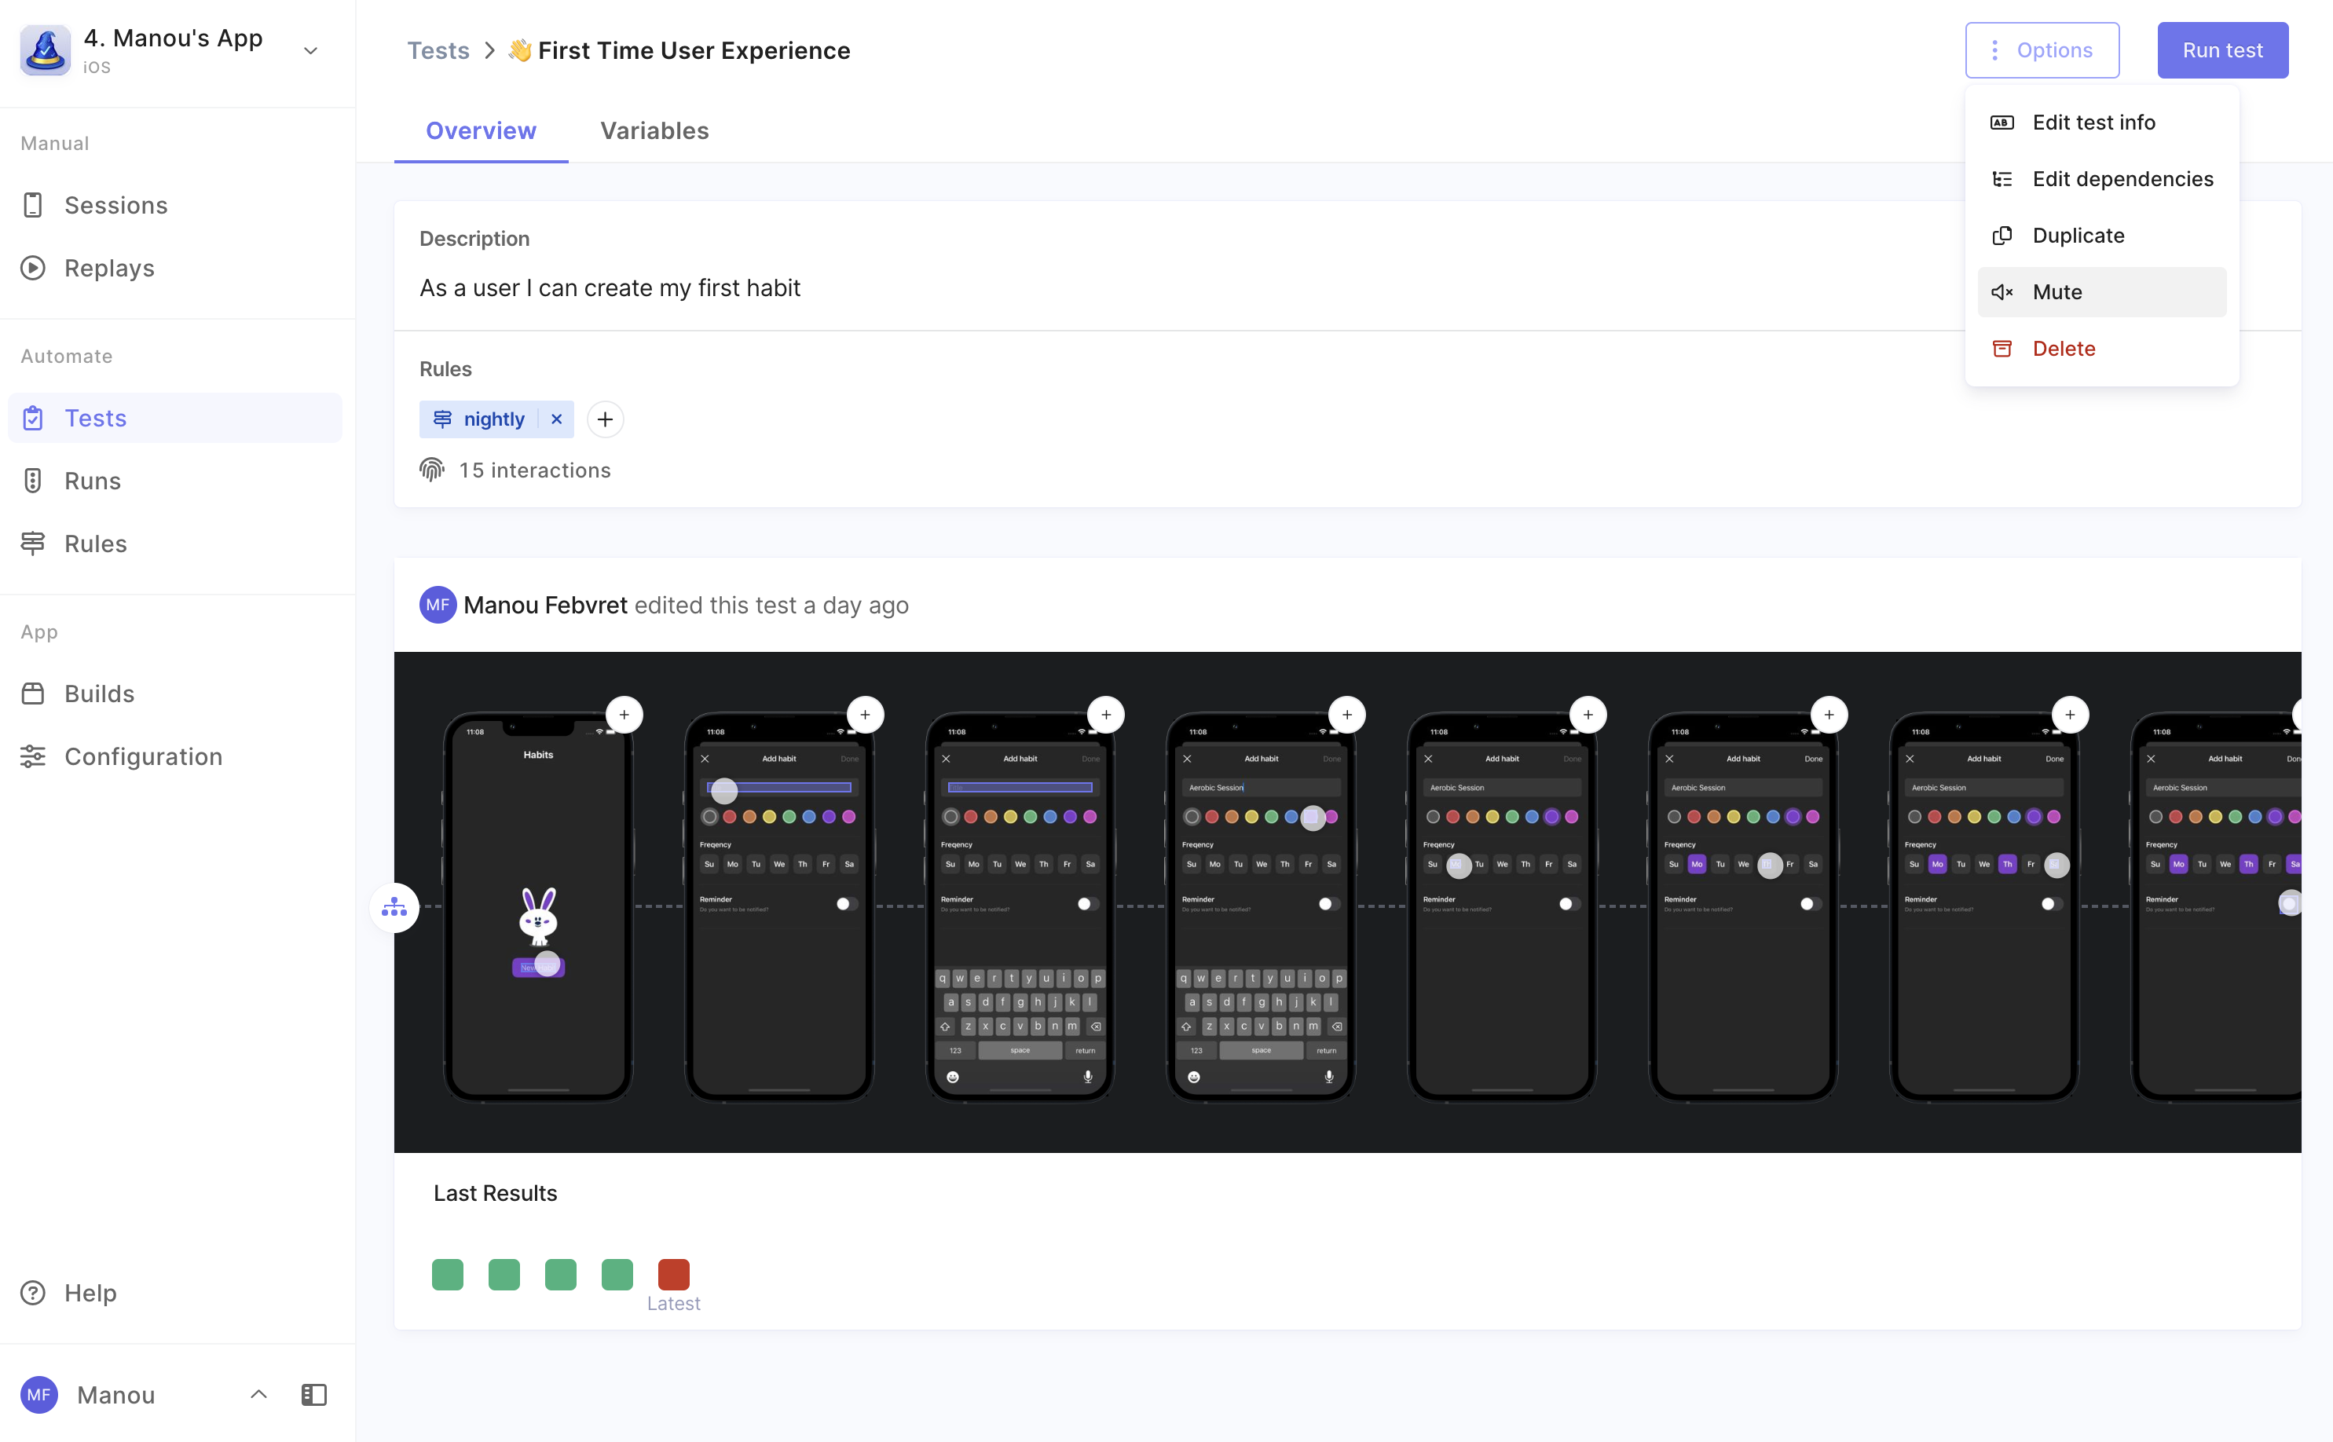This screenshot has height=1442, width=2333.
Task: Switch to the Variables tab
Action: coord(654,130)
